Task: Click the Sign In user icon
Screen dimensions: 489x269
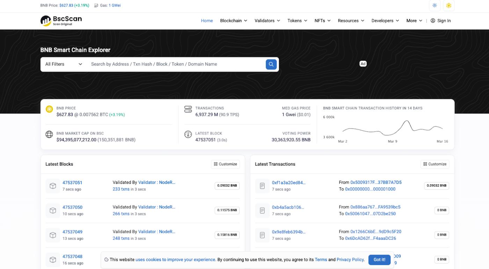Action: (433, 21)
